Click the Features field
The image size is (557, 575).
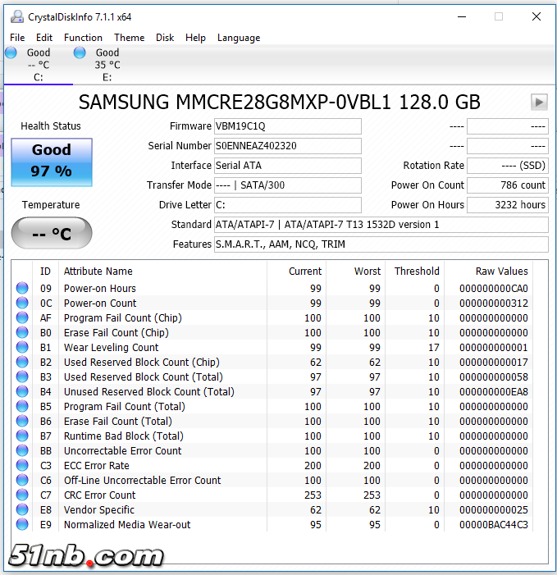pos(381,244)
